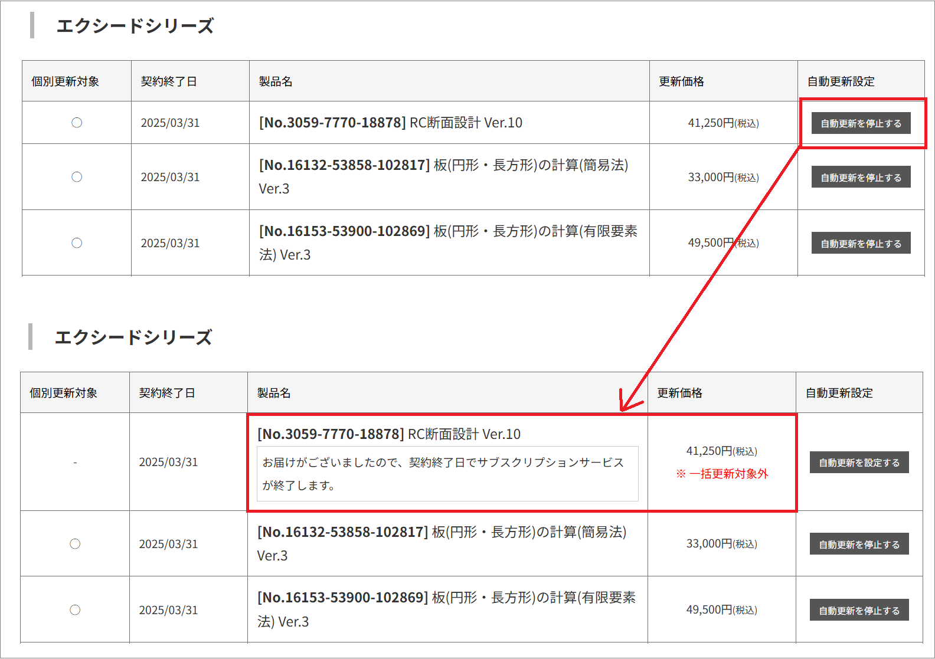Select upper table's 板 簡易法 Ver.3 radio button
Image resolution: width=935 pixels, height=659 pixels.
77,177
